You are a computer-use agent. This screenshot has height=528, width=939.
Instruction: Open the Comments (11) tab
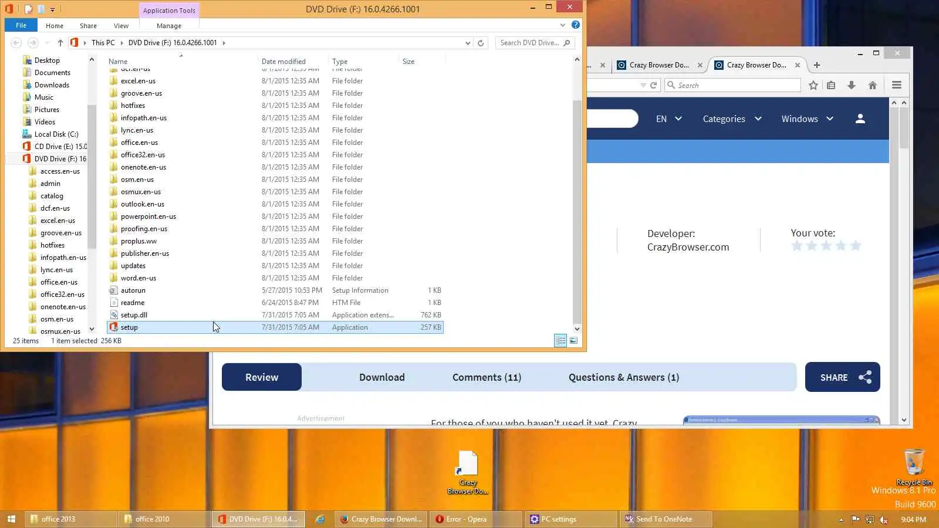click(x=487, y=377)
